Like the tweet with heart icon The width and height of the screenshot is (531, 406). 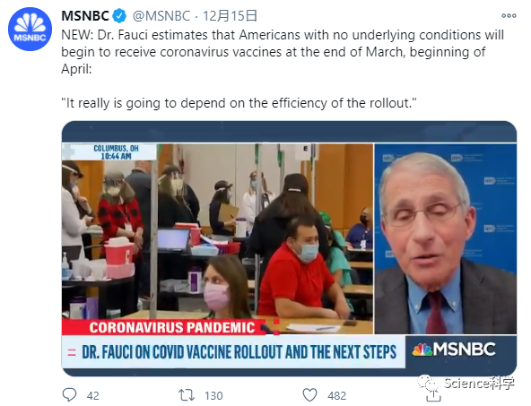pyautogui.click(x=309, y=395)
